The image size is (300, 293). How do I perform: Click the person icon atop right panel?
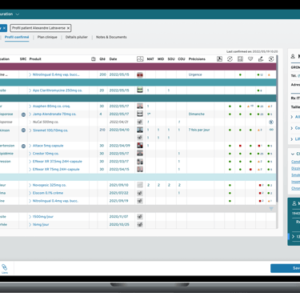pos(293,56)
